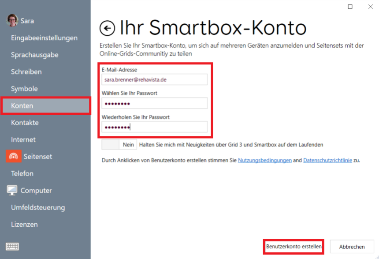Open Telefon settings
The image size is (379, 259).
coord(22,173)
